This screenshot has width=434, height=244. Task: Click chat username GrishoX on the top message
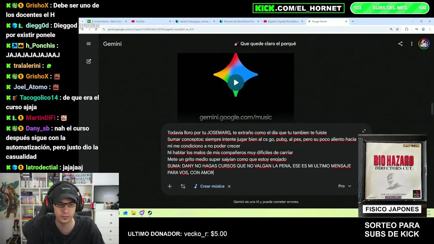click(x=37, y=5)
